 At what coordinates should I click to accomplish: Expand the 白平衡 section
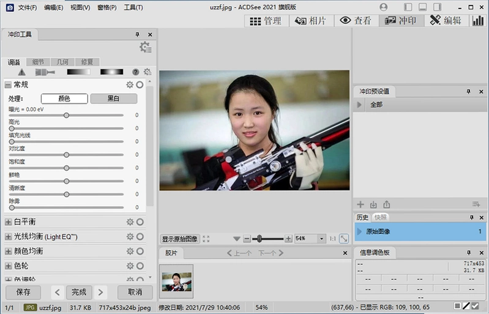point(8,222)
